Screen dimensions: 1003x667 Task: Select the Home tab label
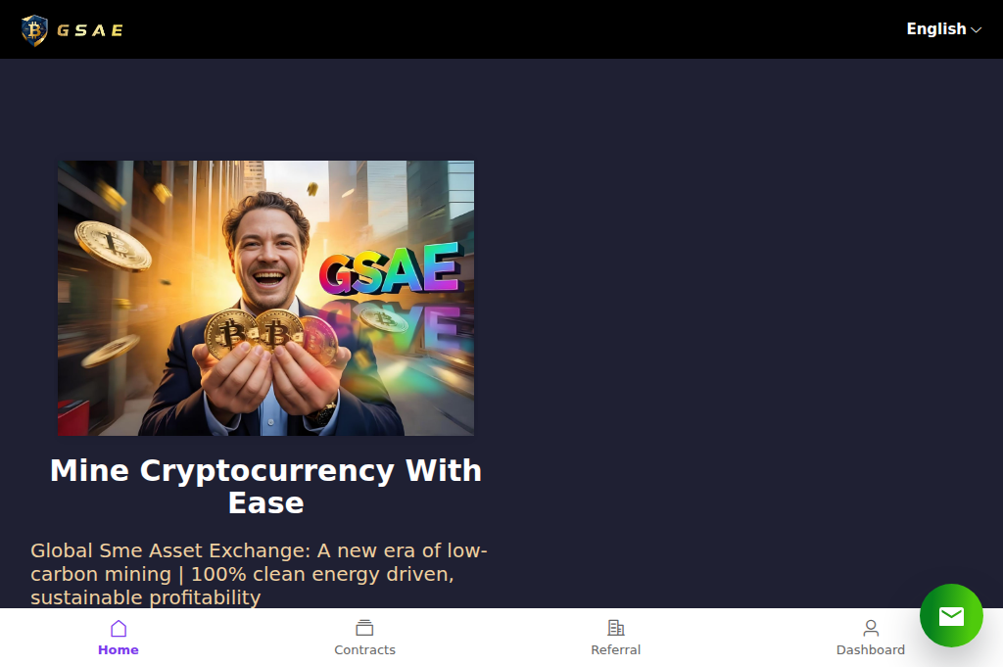pos(119,649)
